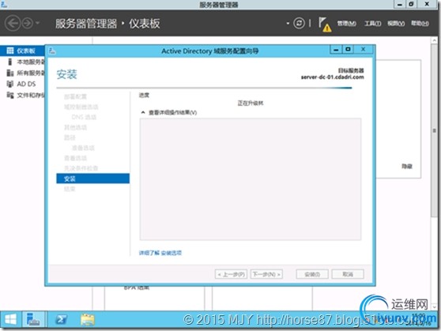The width and height of the screenshot is (441, 331).
Task: Click the 取消 button in the wizard
Action: pos(348,274)
